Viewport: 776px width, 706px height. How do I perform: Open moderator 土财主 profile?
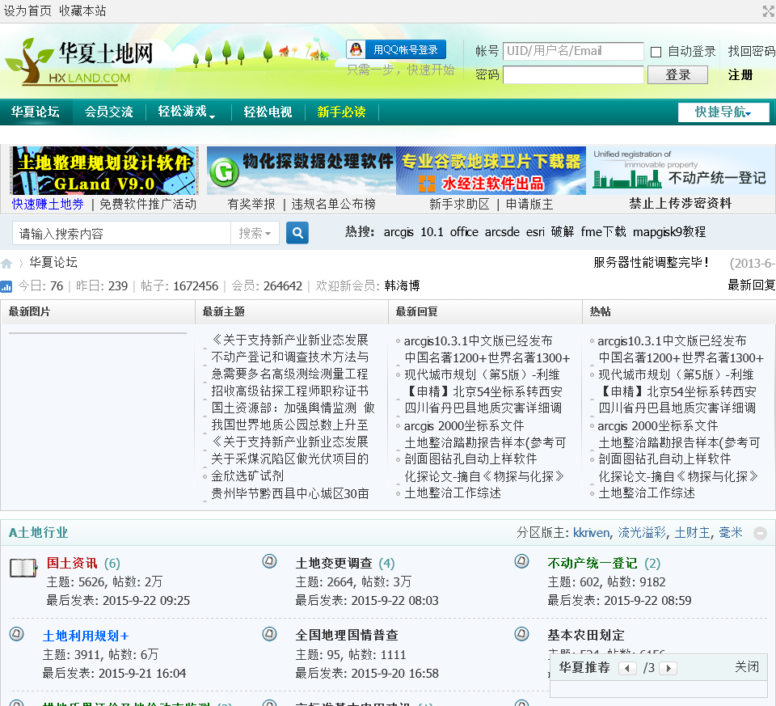point(693,533)
